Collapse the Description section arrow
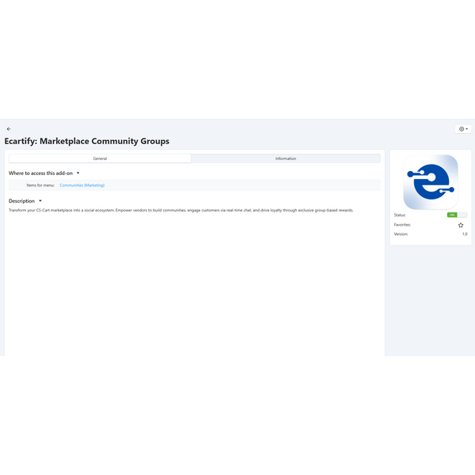The image size is (475, 475). [40, 201]
